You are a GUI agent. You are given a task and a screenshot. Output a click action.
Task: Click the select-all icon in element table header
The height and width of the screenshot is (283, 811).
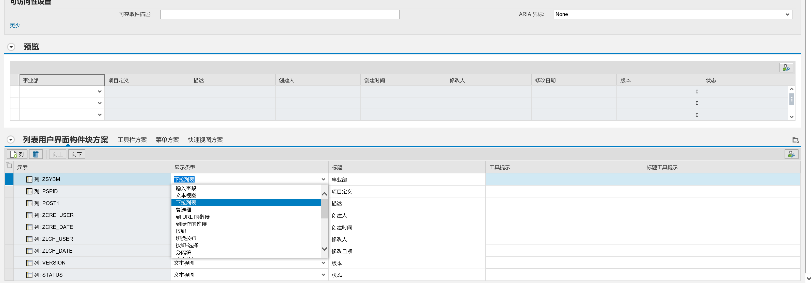tap(9, 165)
